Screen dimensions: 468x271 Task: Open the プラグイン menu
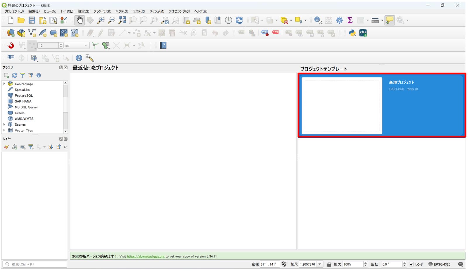[102, 11]
